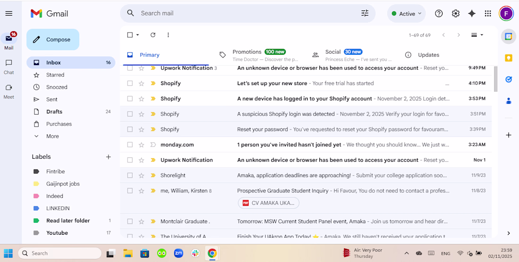Image resolution: width=519 pixels, height=262 pixels.
Task: Open the Support help icon
Action: pyautogui.click(x=439, y=14)
